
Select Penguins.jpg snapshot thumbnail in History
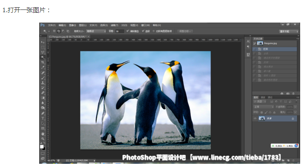[260, 43]
